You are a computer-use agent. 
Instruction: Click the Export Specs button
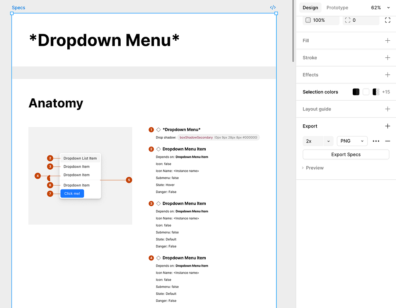(x=346, y=155)
